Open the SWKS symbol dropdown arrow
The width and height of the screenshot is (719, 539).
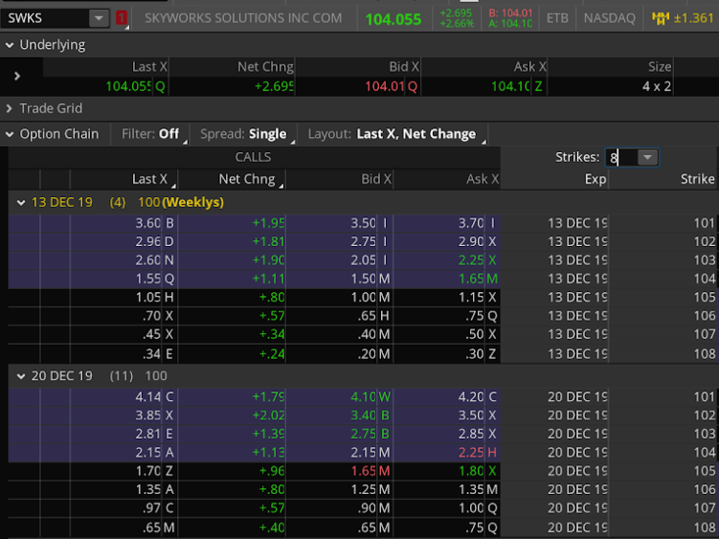[100, 18]
